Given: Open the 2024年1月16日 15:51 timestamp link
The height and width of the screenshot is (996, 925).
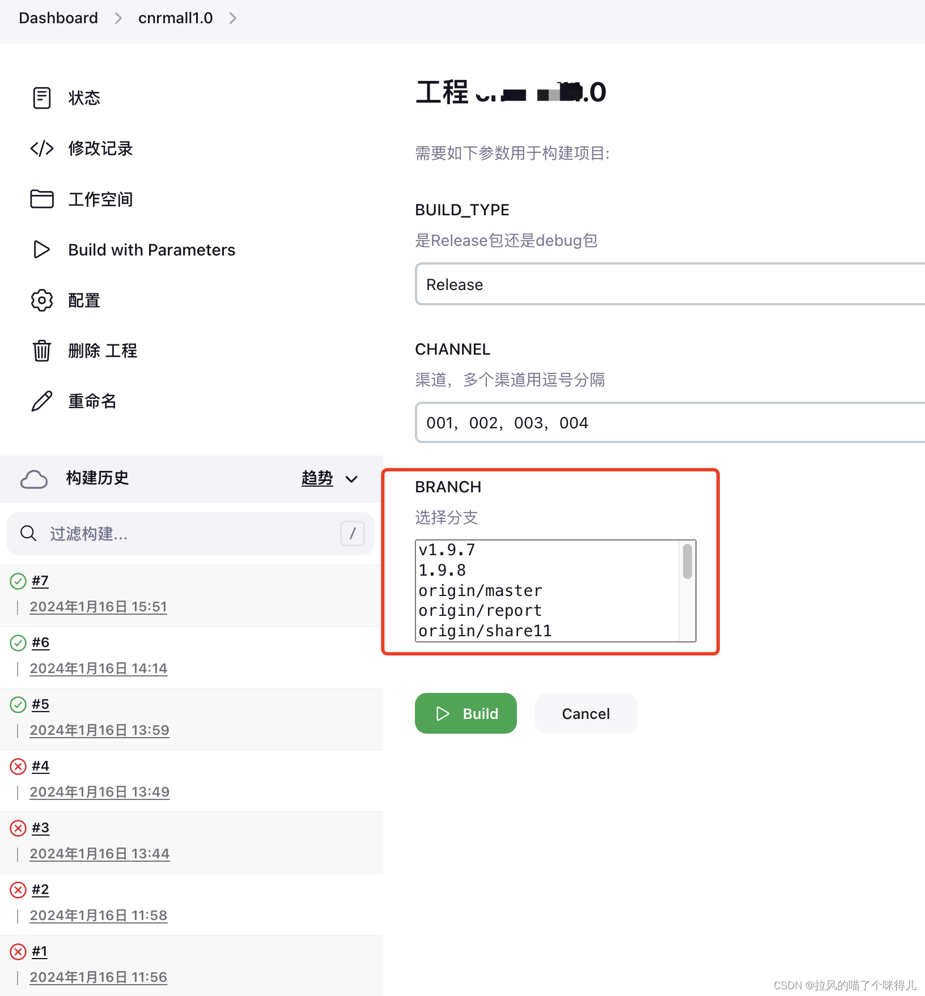Looking at the screenshot, I should tap(99, 607).
